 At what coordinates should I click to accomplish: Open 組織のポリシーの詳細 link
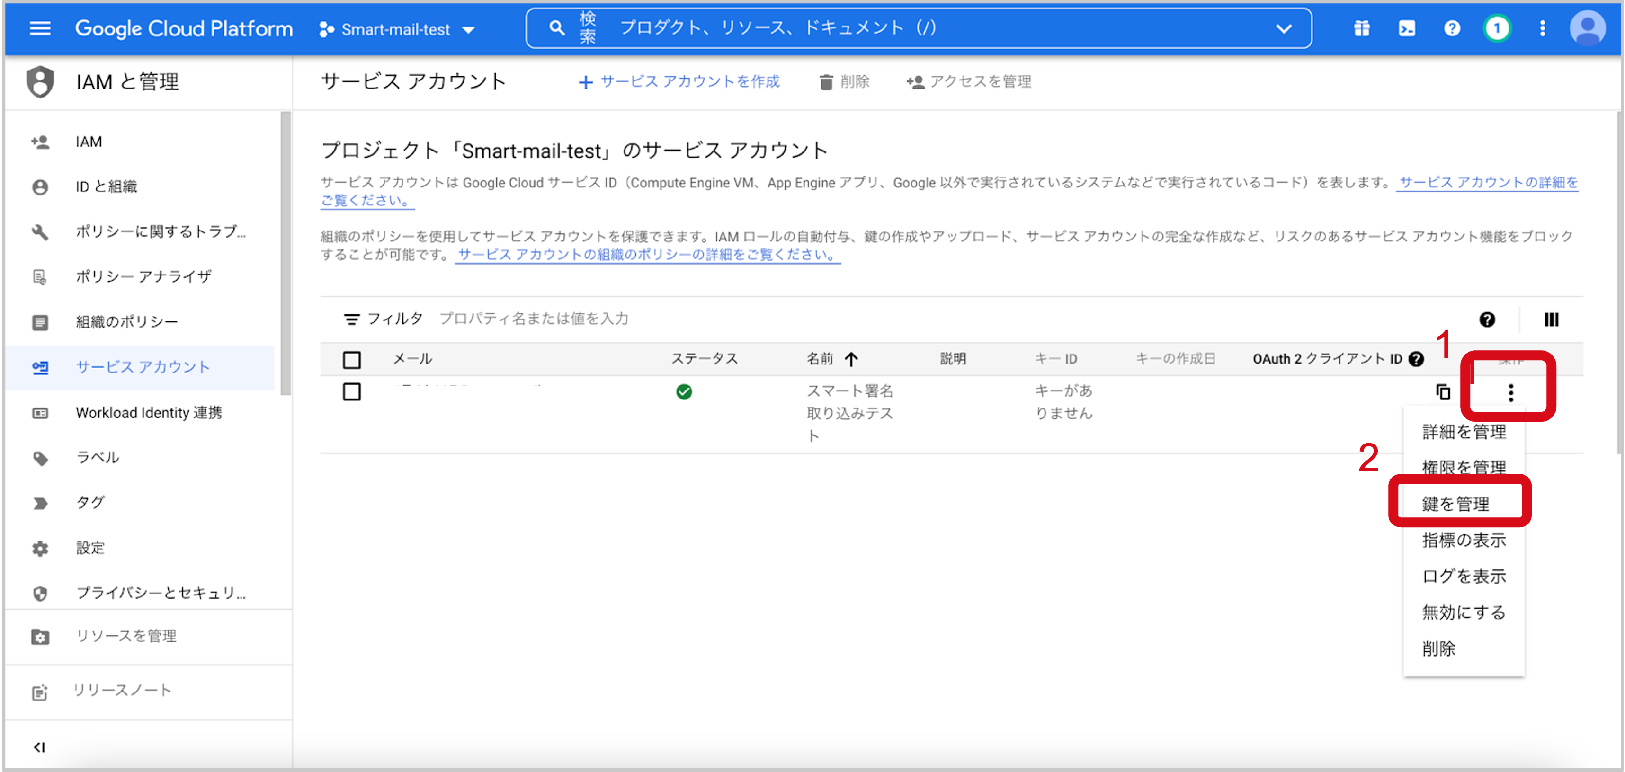[647, 255]
